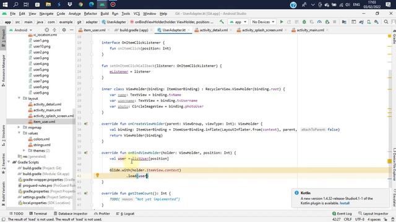Click the Collapse All icon in project panel
The width and height of the screenshot is (396, 222).
(54, 30)
